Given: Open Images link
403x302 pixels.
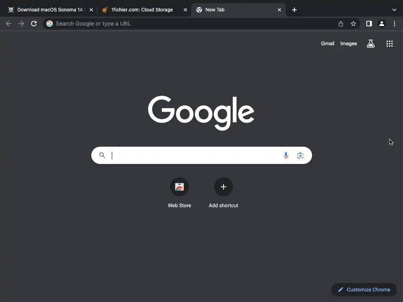Looking at the screenshot, I should pos(349,44).
